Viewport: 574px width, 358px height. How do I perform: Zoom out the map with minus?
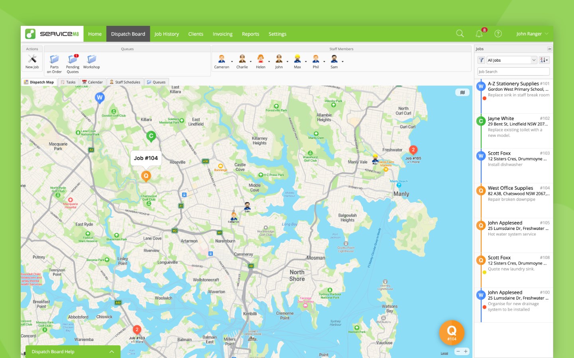458,351
